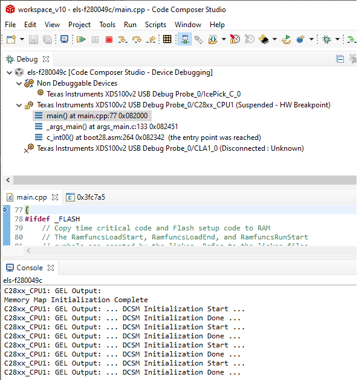Click the clock icon with red mark
The height and width of the screenshot is (380, 359).
[235, 39]
